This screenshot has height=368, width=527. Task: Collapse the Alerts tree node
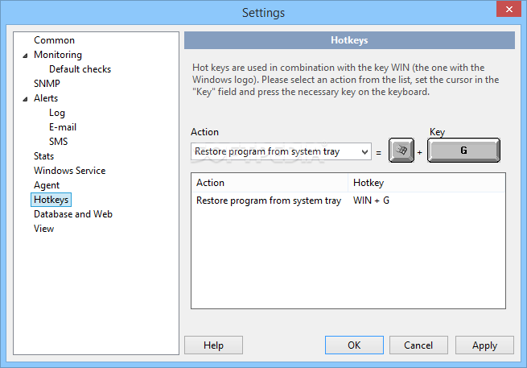(x=25, y=99)
